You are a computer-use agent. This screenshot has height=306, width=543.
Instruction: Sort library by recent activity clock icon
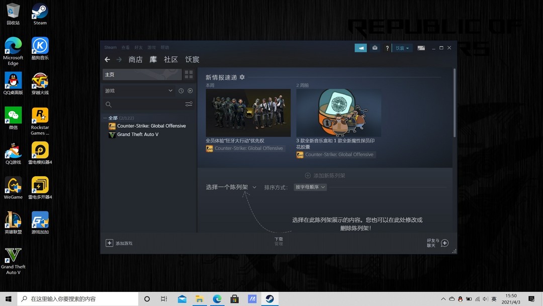[181, 91]
